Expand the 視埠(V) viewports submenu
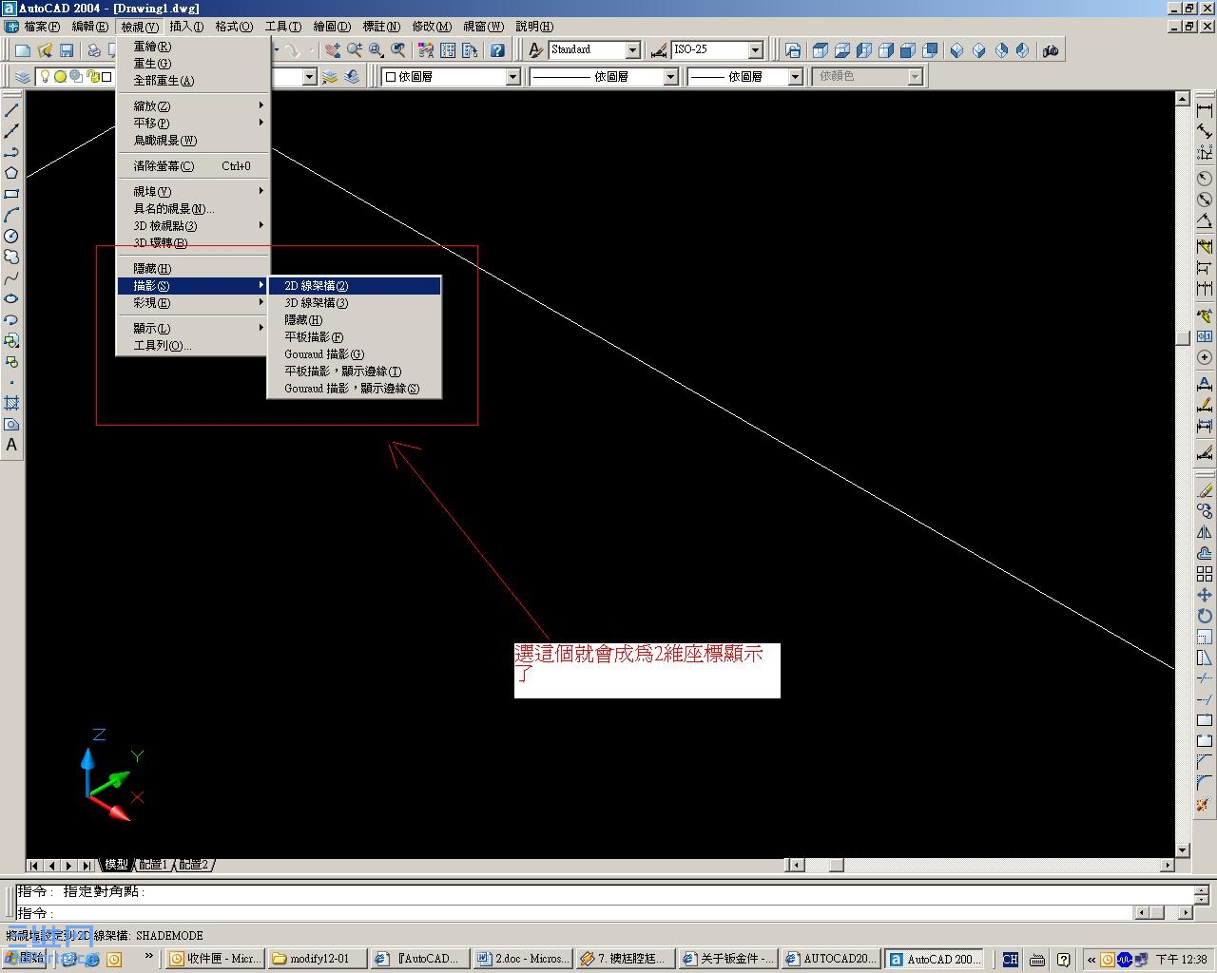This screenshot has height=973, width=1217. click(x=194, y=191)
